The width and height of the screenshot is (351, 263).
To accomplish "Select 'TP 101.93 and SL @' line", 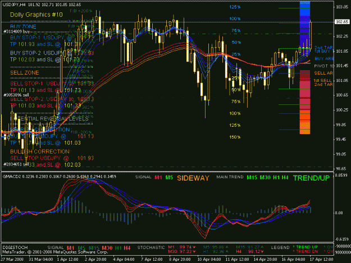I will [x=35, y=44].
